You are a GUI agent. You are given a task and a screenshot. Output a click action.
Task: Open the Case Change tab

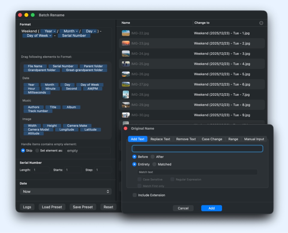(212, 139)
